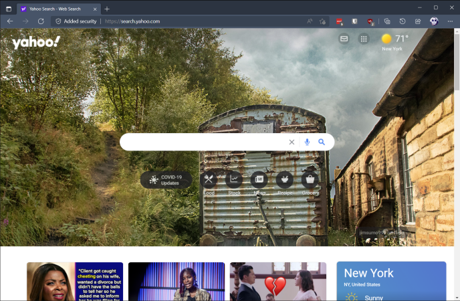Open the Stock shortcut icon
This screenshot has width=460, height=301.
(234, 179)
